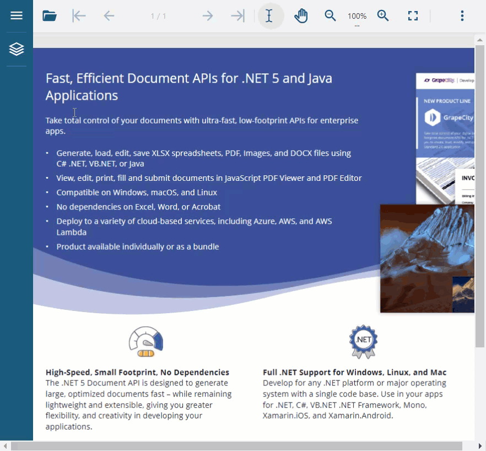Click the GrapeCity brochure thumbnail
The image size is (486, 451).
[x=445, y=138]
